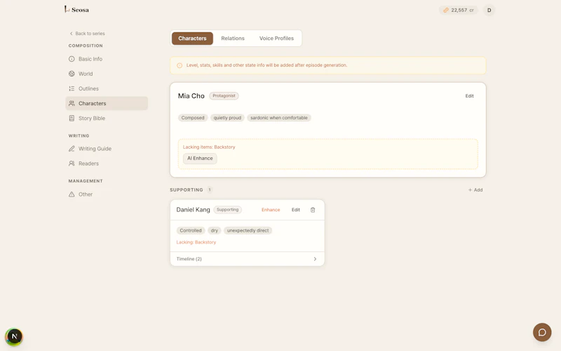Go back to series
Image resolution: width=561 pixels, height=351 pixels.
tap(87, 33)
